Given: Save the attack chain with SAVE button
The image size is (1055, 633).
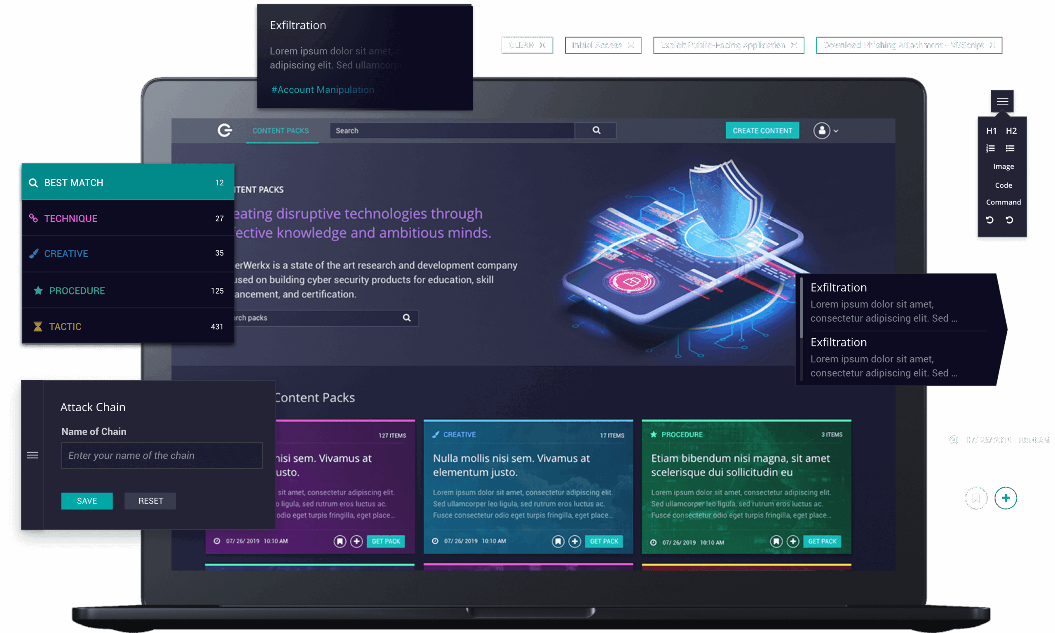Looking at the screenshot, I should 87,501.
